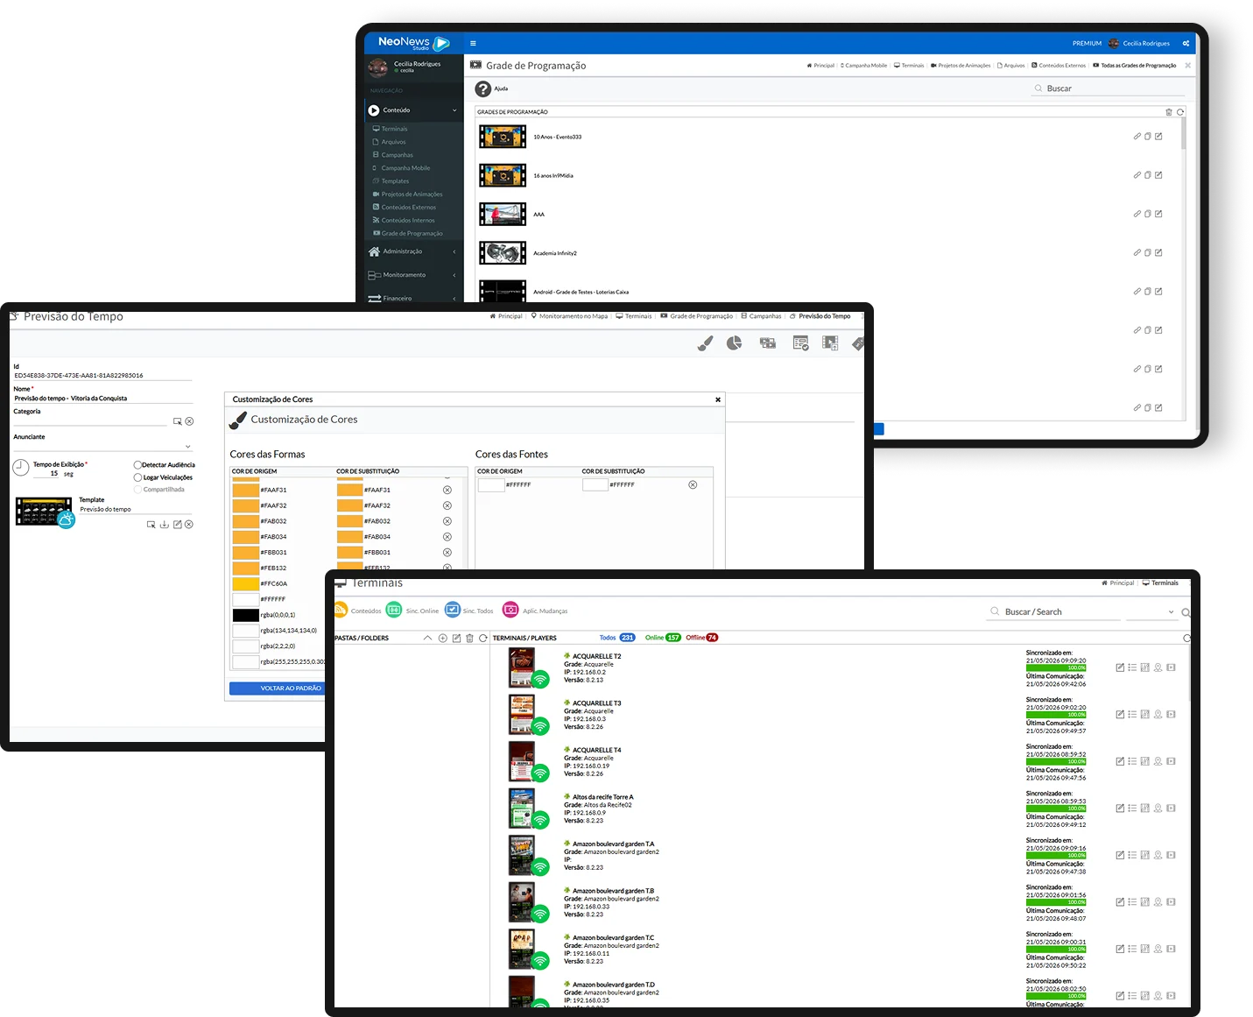Open the Anunciante dropdown

pyautogui.click(x=102, y=446)
